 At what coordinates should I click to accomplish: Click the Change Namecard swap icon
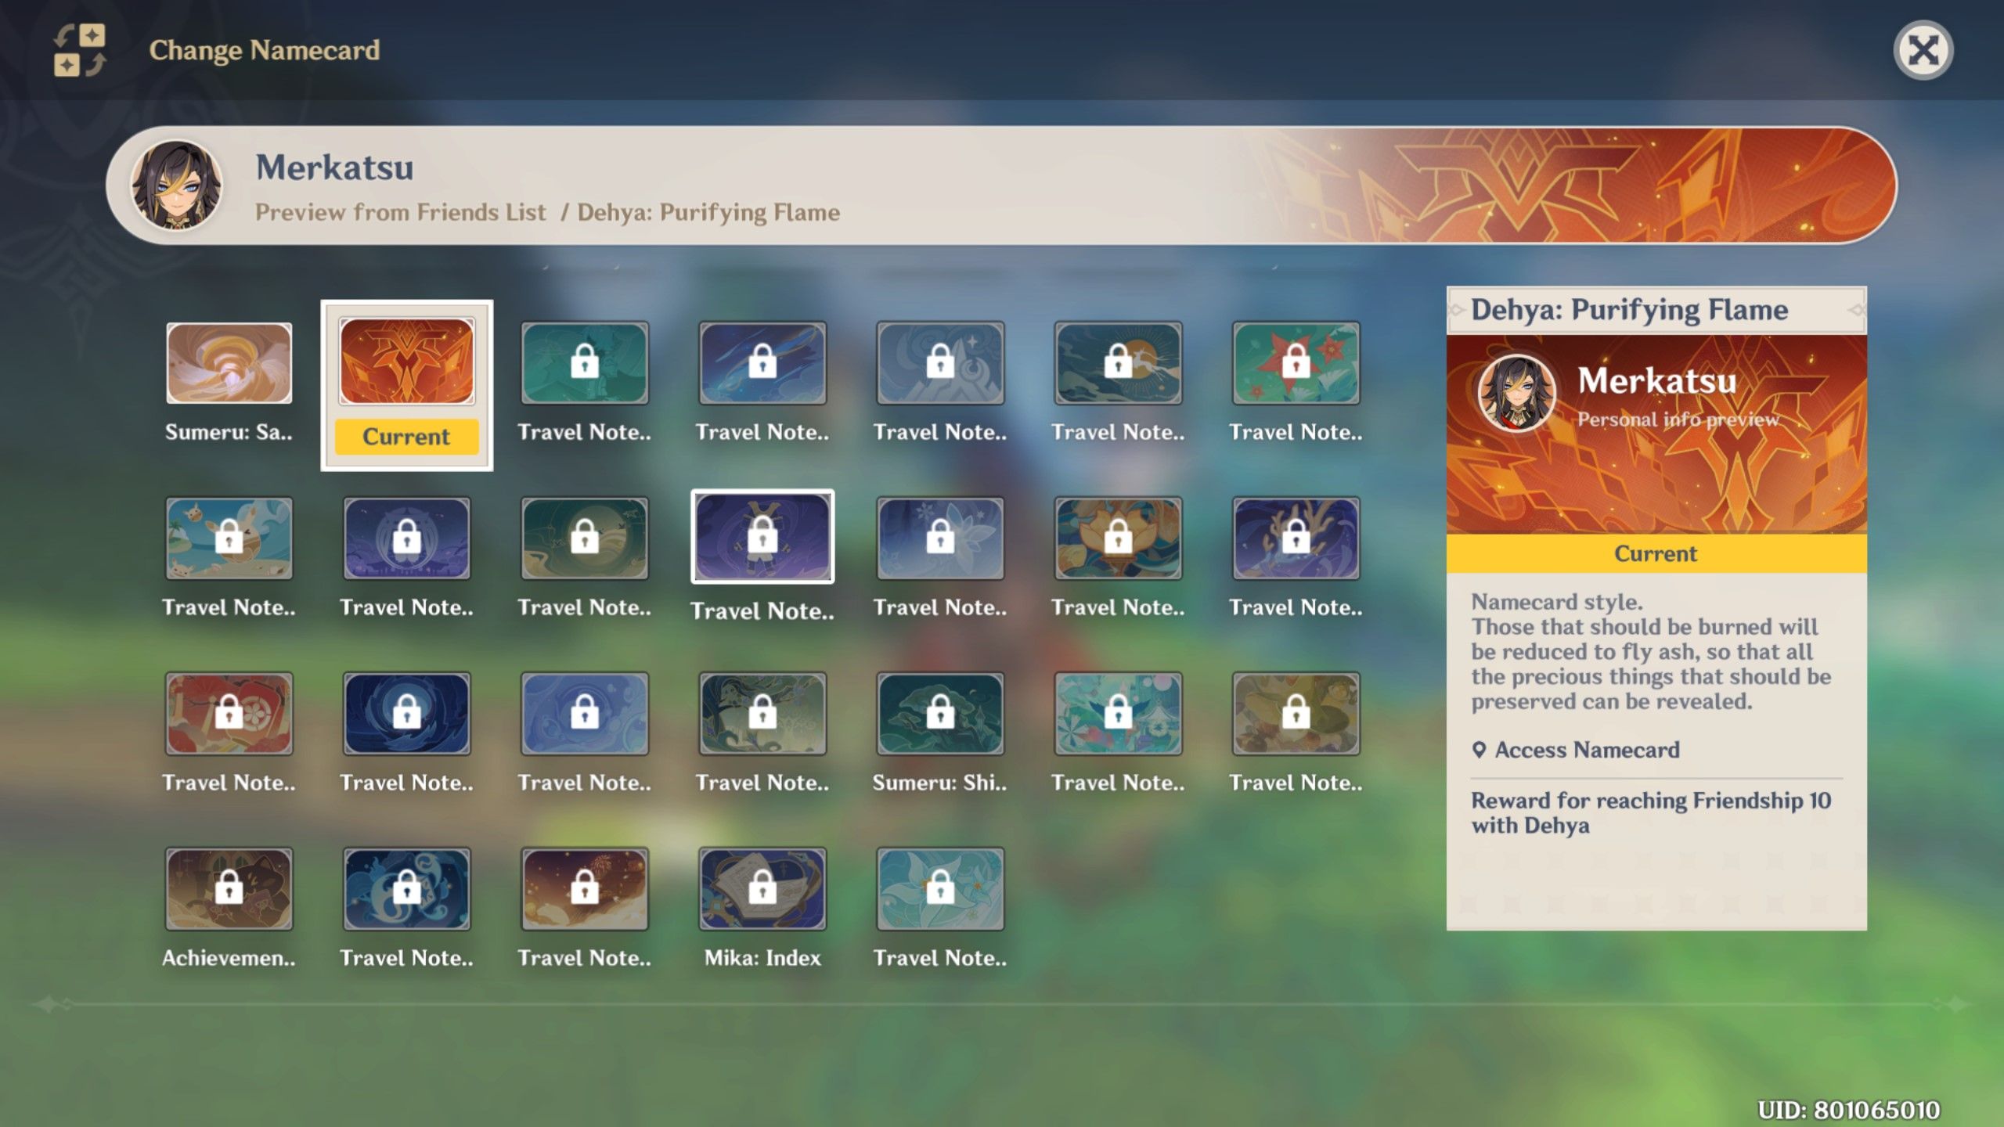(x=79, y=50)
